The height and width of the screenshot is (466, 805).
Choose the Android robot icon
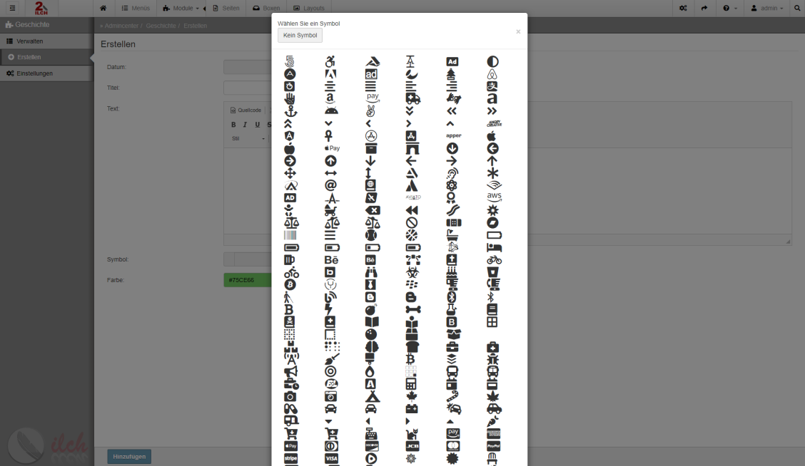coord(330,111)
